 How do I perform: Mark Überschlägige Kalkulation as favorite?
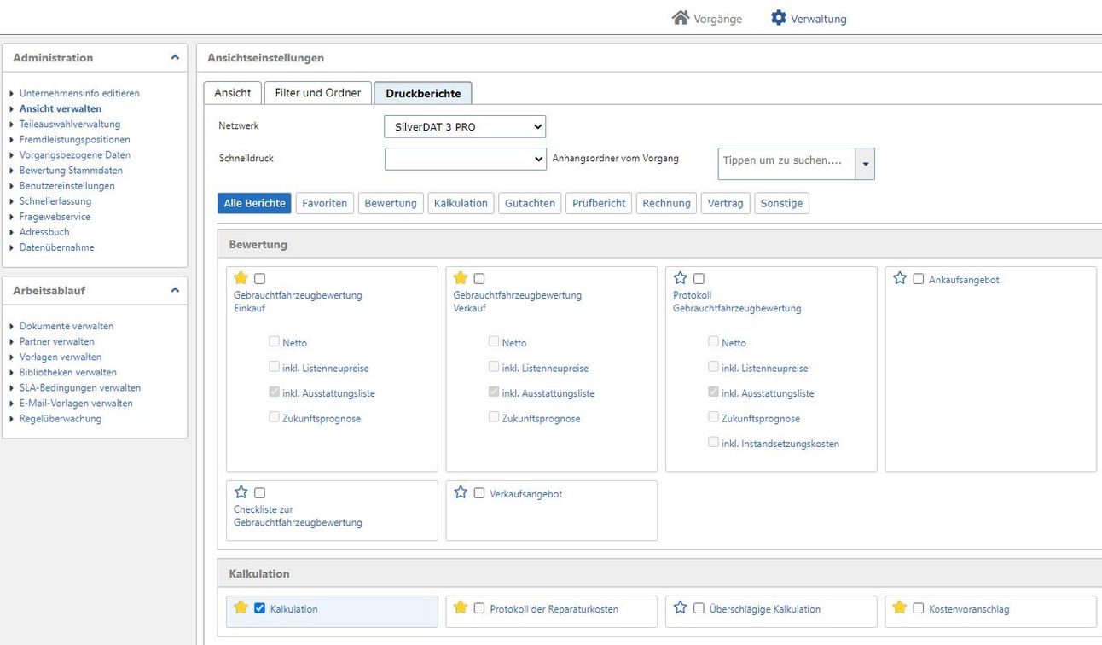point(681,607)
